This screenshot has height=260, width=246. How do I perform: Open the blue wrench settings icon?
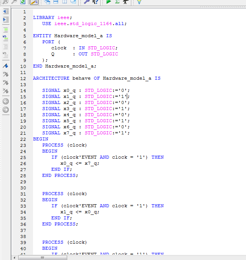[x=86, y=2]
